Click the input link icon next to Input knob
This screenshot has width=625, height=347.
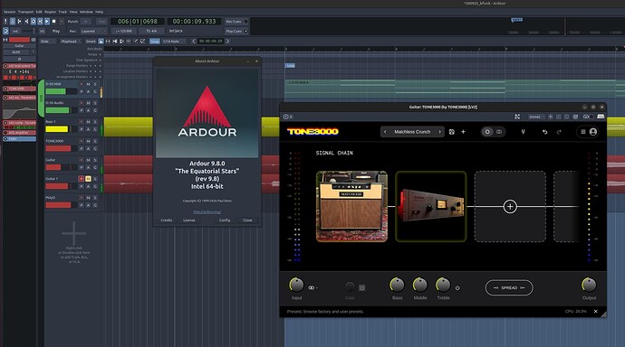[x=312, y=287]
